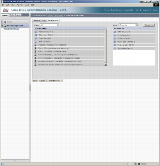Click the channel icon beside participant Police-Channel-1
Image resolution: width=160 pixels, height=166 pixels.
[36, 32]
